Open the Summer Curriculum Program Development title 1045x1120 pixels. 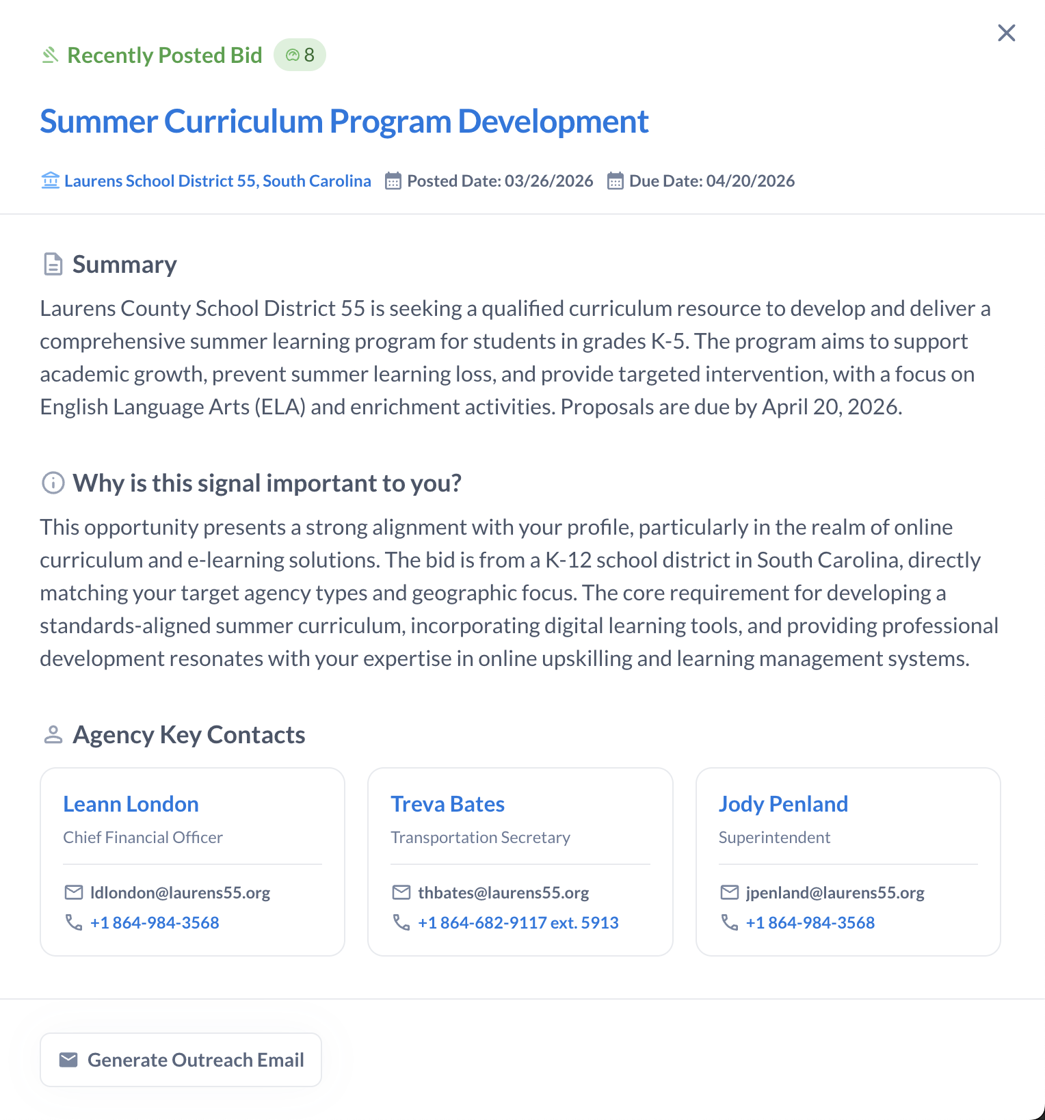pos(343,122)
